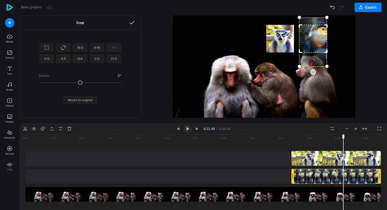Click the Rotate slider handle
This screenshot has width=387, height=210.
tap(80, 83)
